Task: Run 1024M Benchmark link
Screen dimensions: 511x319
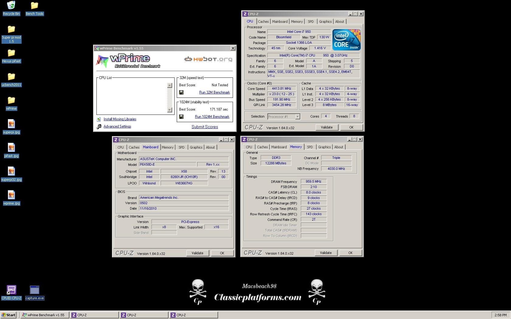Action: click(212, 117)
